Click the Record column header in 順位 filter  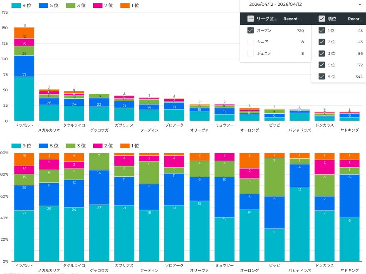point(354,19)
